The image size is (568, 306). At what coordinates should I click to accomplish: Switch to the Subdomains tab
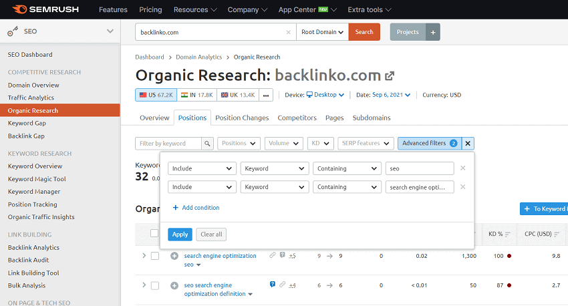[x=372, y=118]
